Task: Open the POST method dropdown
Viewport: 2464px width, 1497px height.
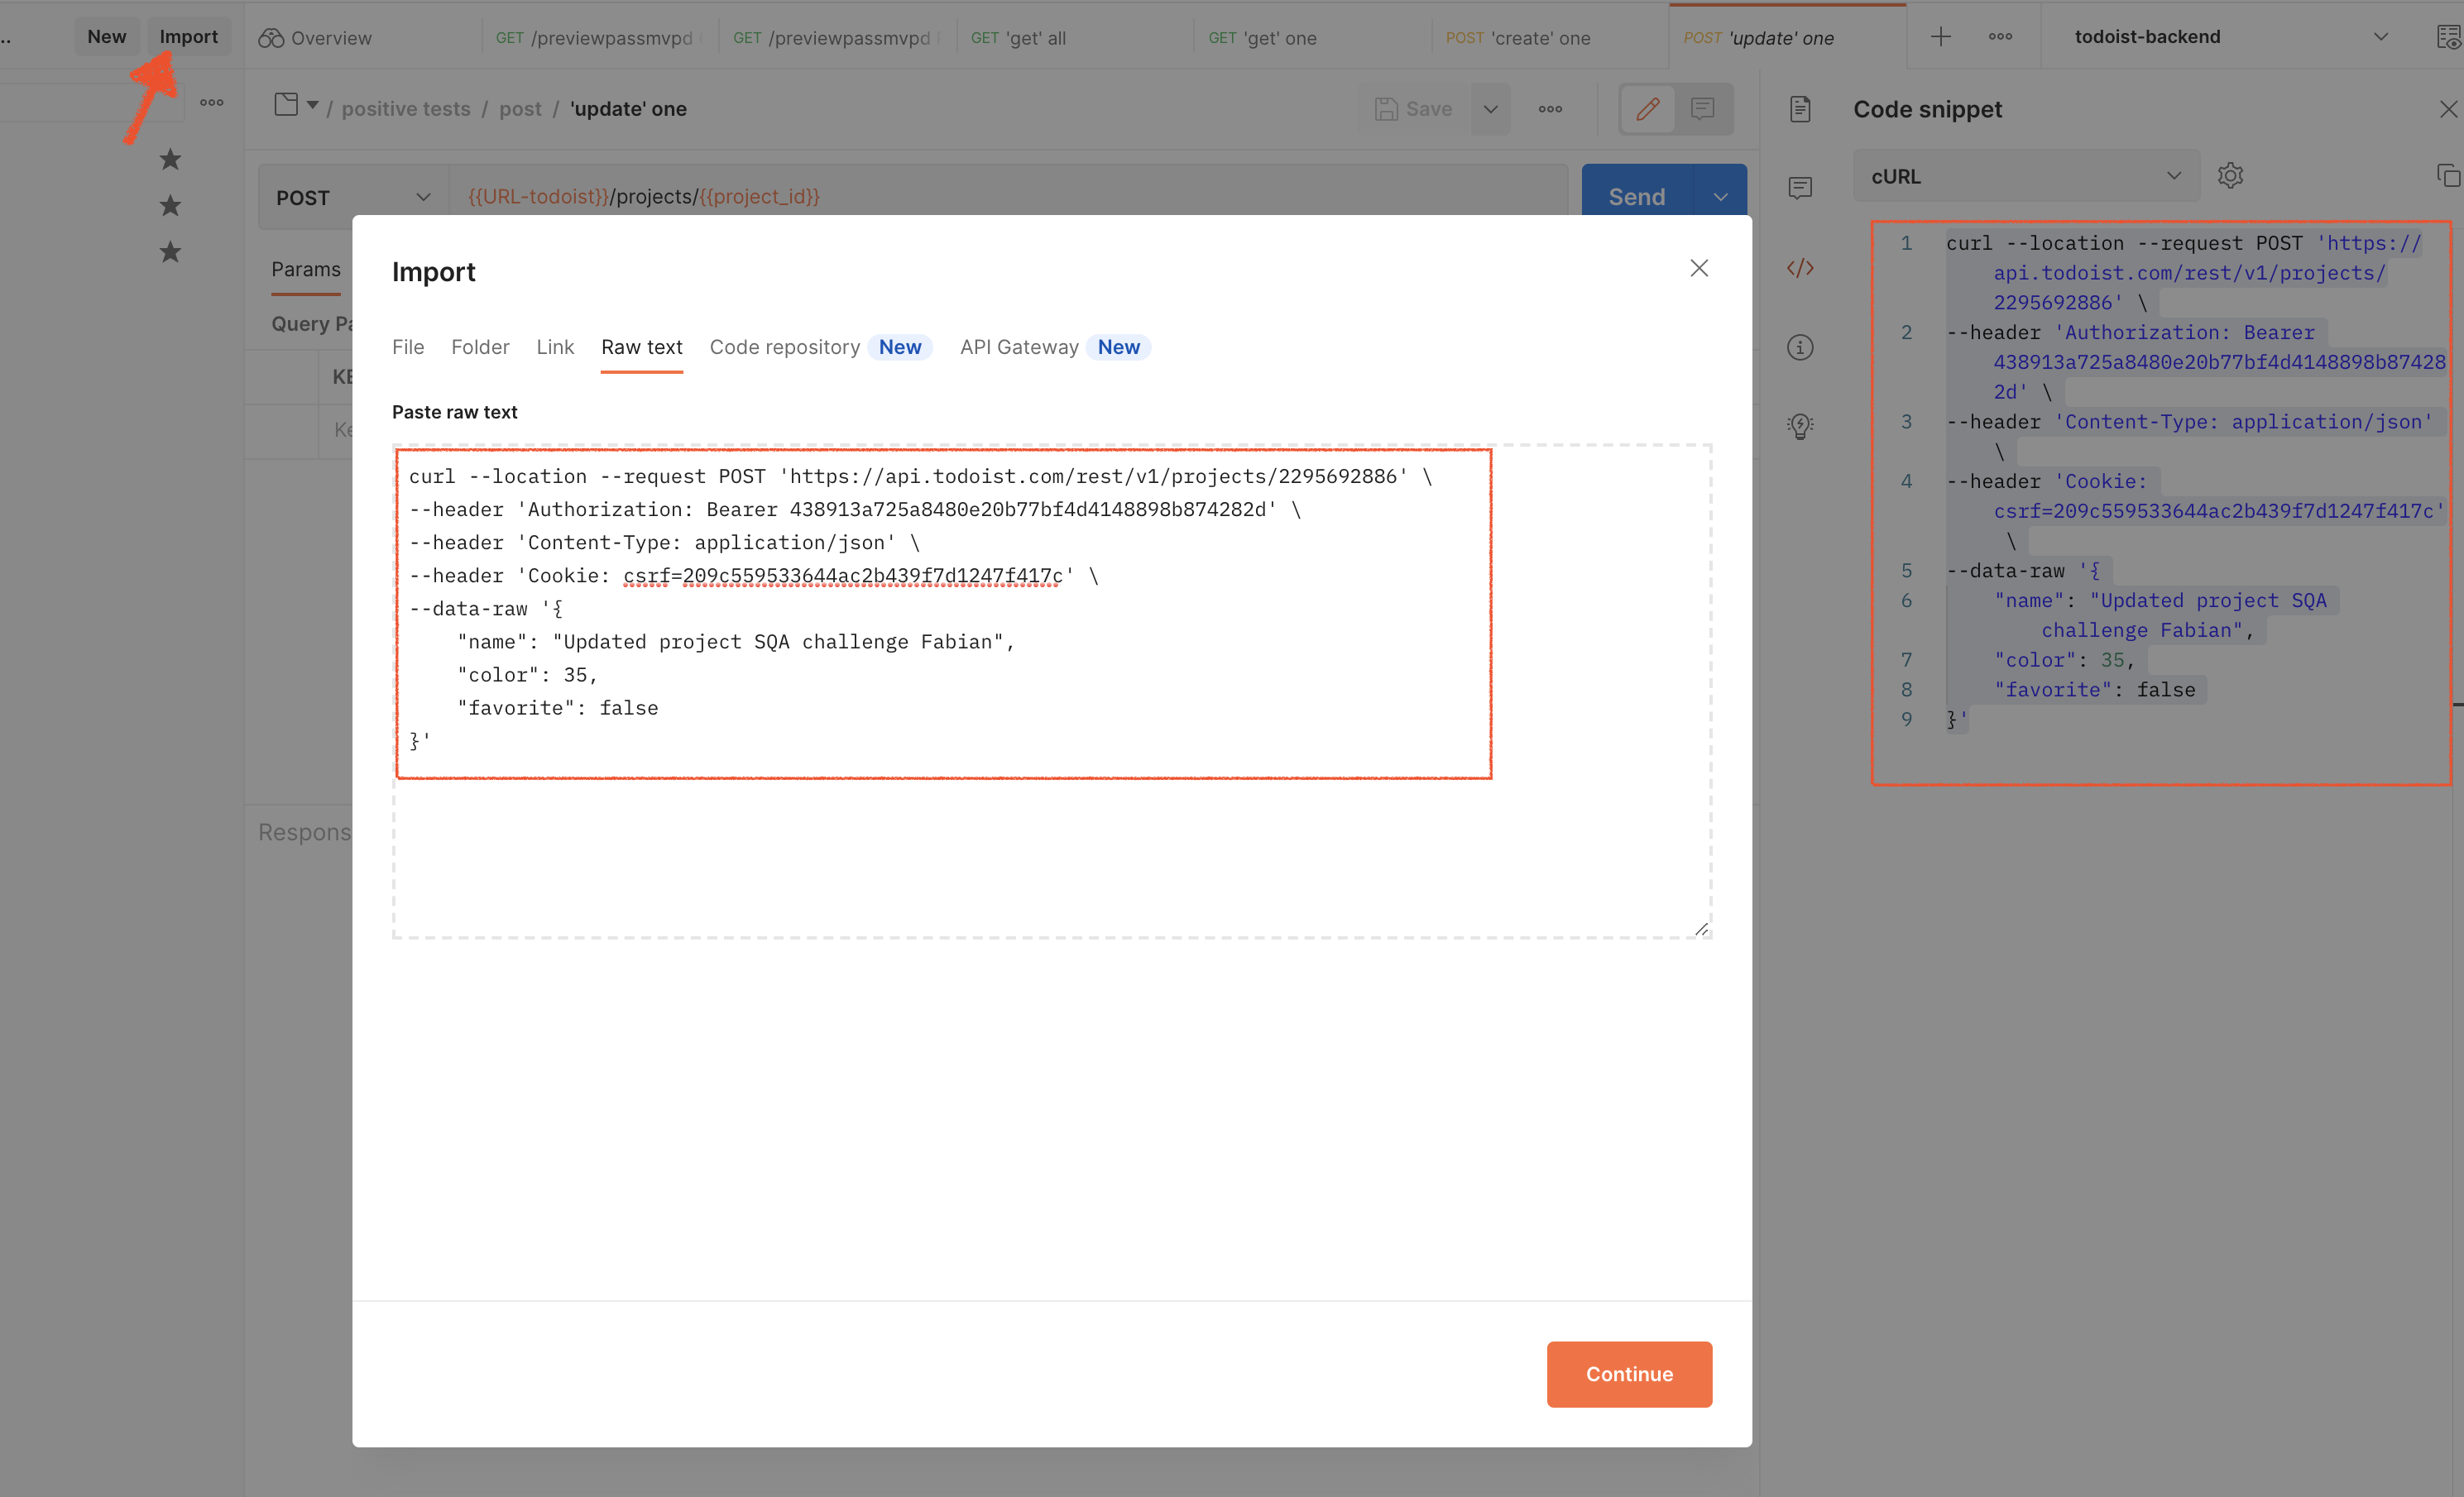Action: (x=352, y=198)
